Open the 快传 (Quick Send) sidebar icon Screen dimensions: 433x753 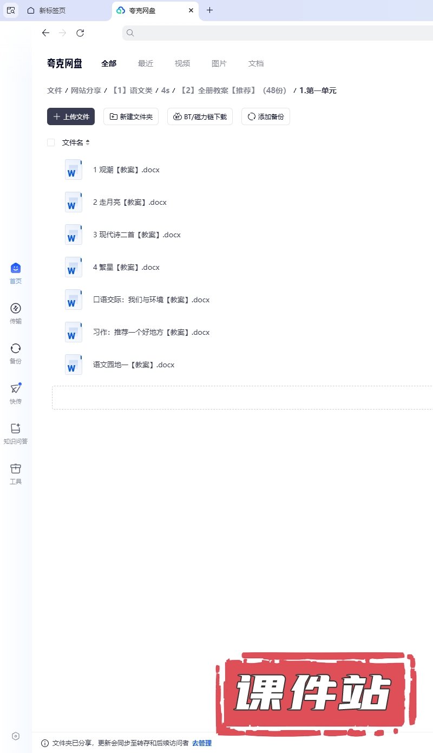pos(16,389)
